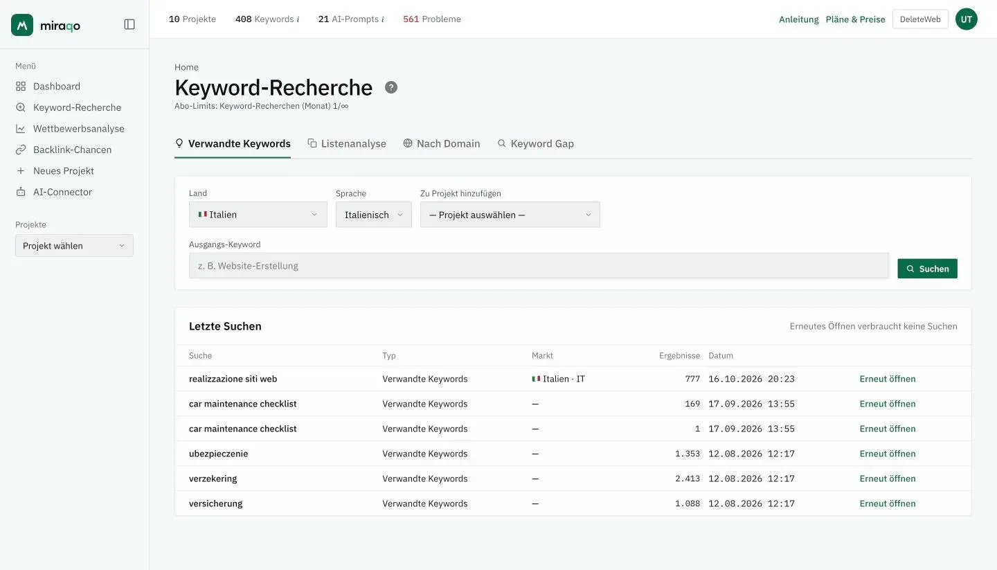997x570 pixels.
Task: Click the UT user avatar
Action: [967, 19]
